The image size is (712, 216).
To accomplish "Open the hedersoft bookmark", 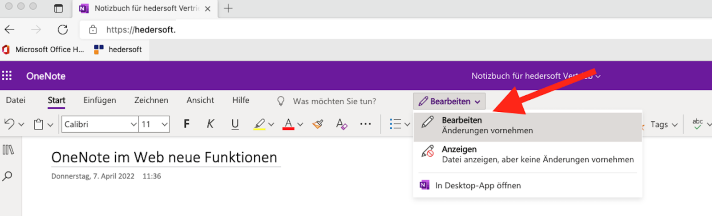I will [x=118, y=49].
